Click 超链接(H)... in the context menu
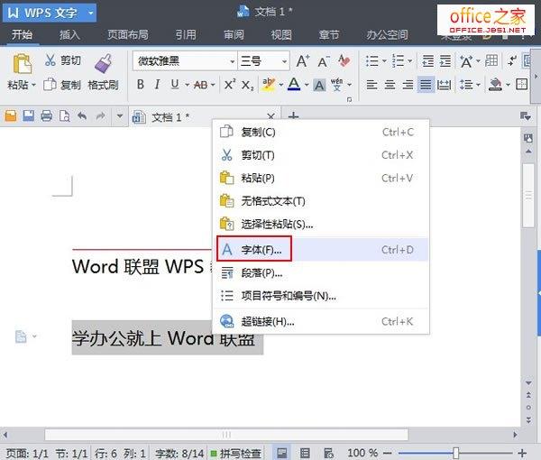 (267, 321)
